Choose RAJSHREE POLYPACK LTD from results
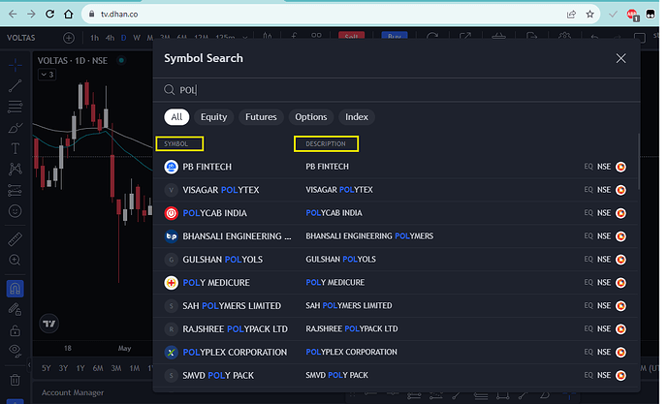The image size is (669, 404). pos(396,329)
